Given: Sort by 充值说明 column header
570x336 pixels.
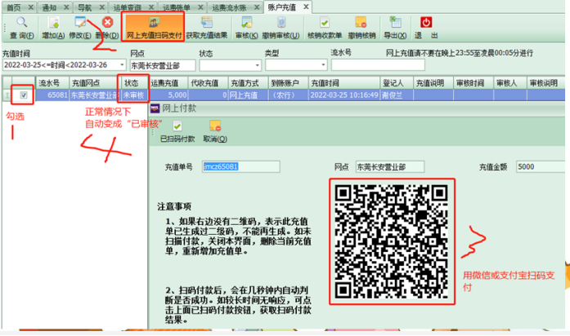Looking at the screenshot, I should click(x=433, y=83).
